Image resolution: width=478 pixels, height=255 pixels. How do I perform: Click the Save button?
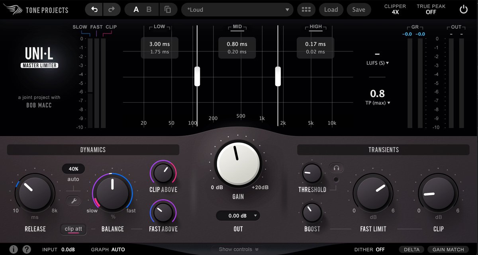click(x=358, y=10)
